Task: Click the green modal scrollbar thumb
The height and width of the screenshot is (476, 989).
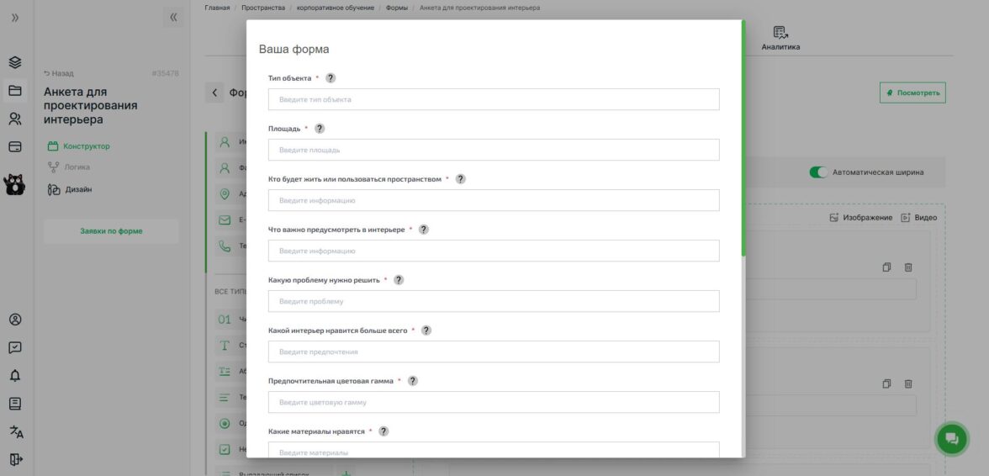Action: click(743, 137)
